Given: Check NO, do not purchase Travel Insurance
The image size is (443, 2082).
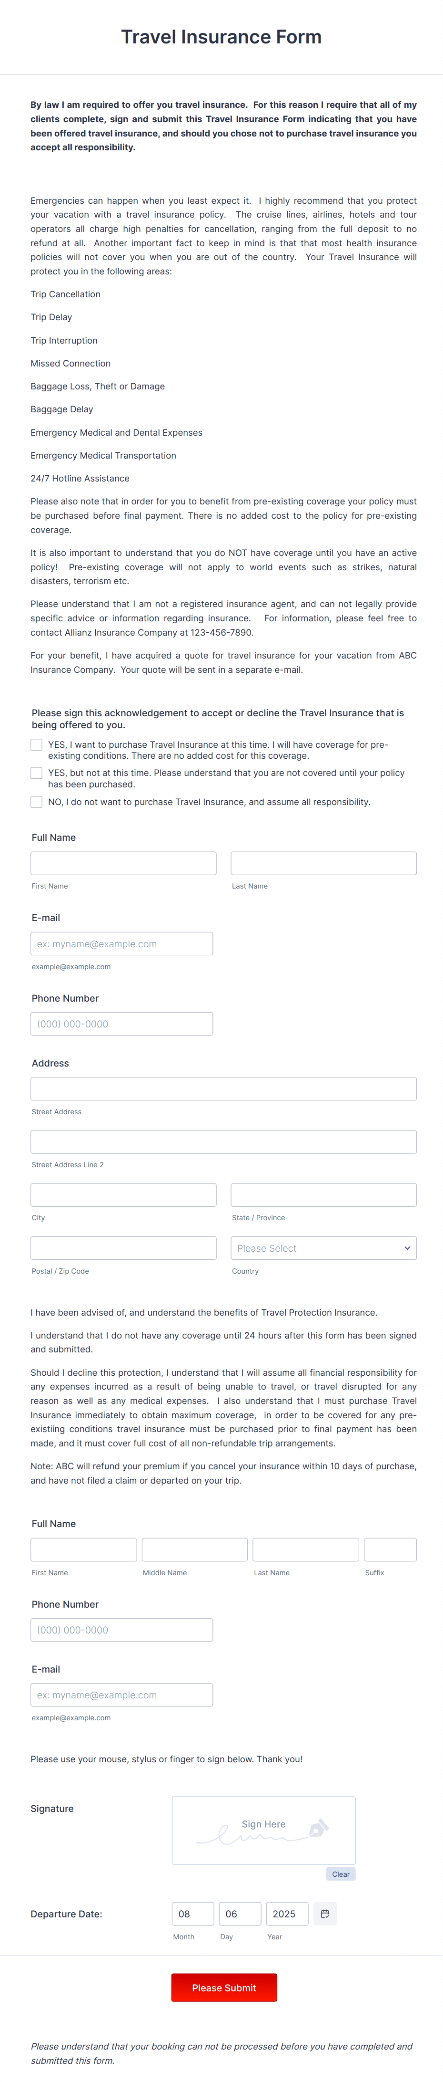Looking at the screenshot, I should (36, 802).
